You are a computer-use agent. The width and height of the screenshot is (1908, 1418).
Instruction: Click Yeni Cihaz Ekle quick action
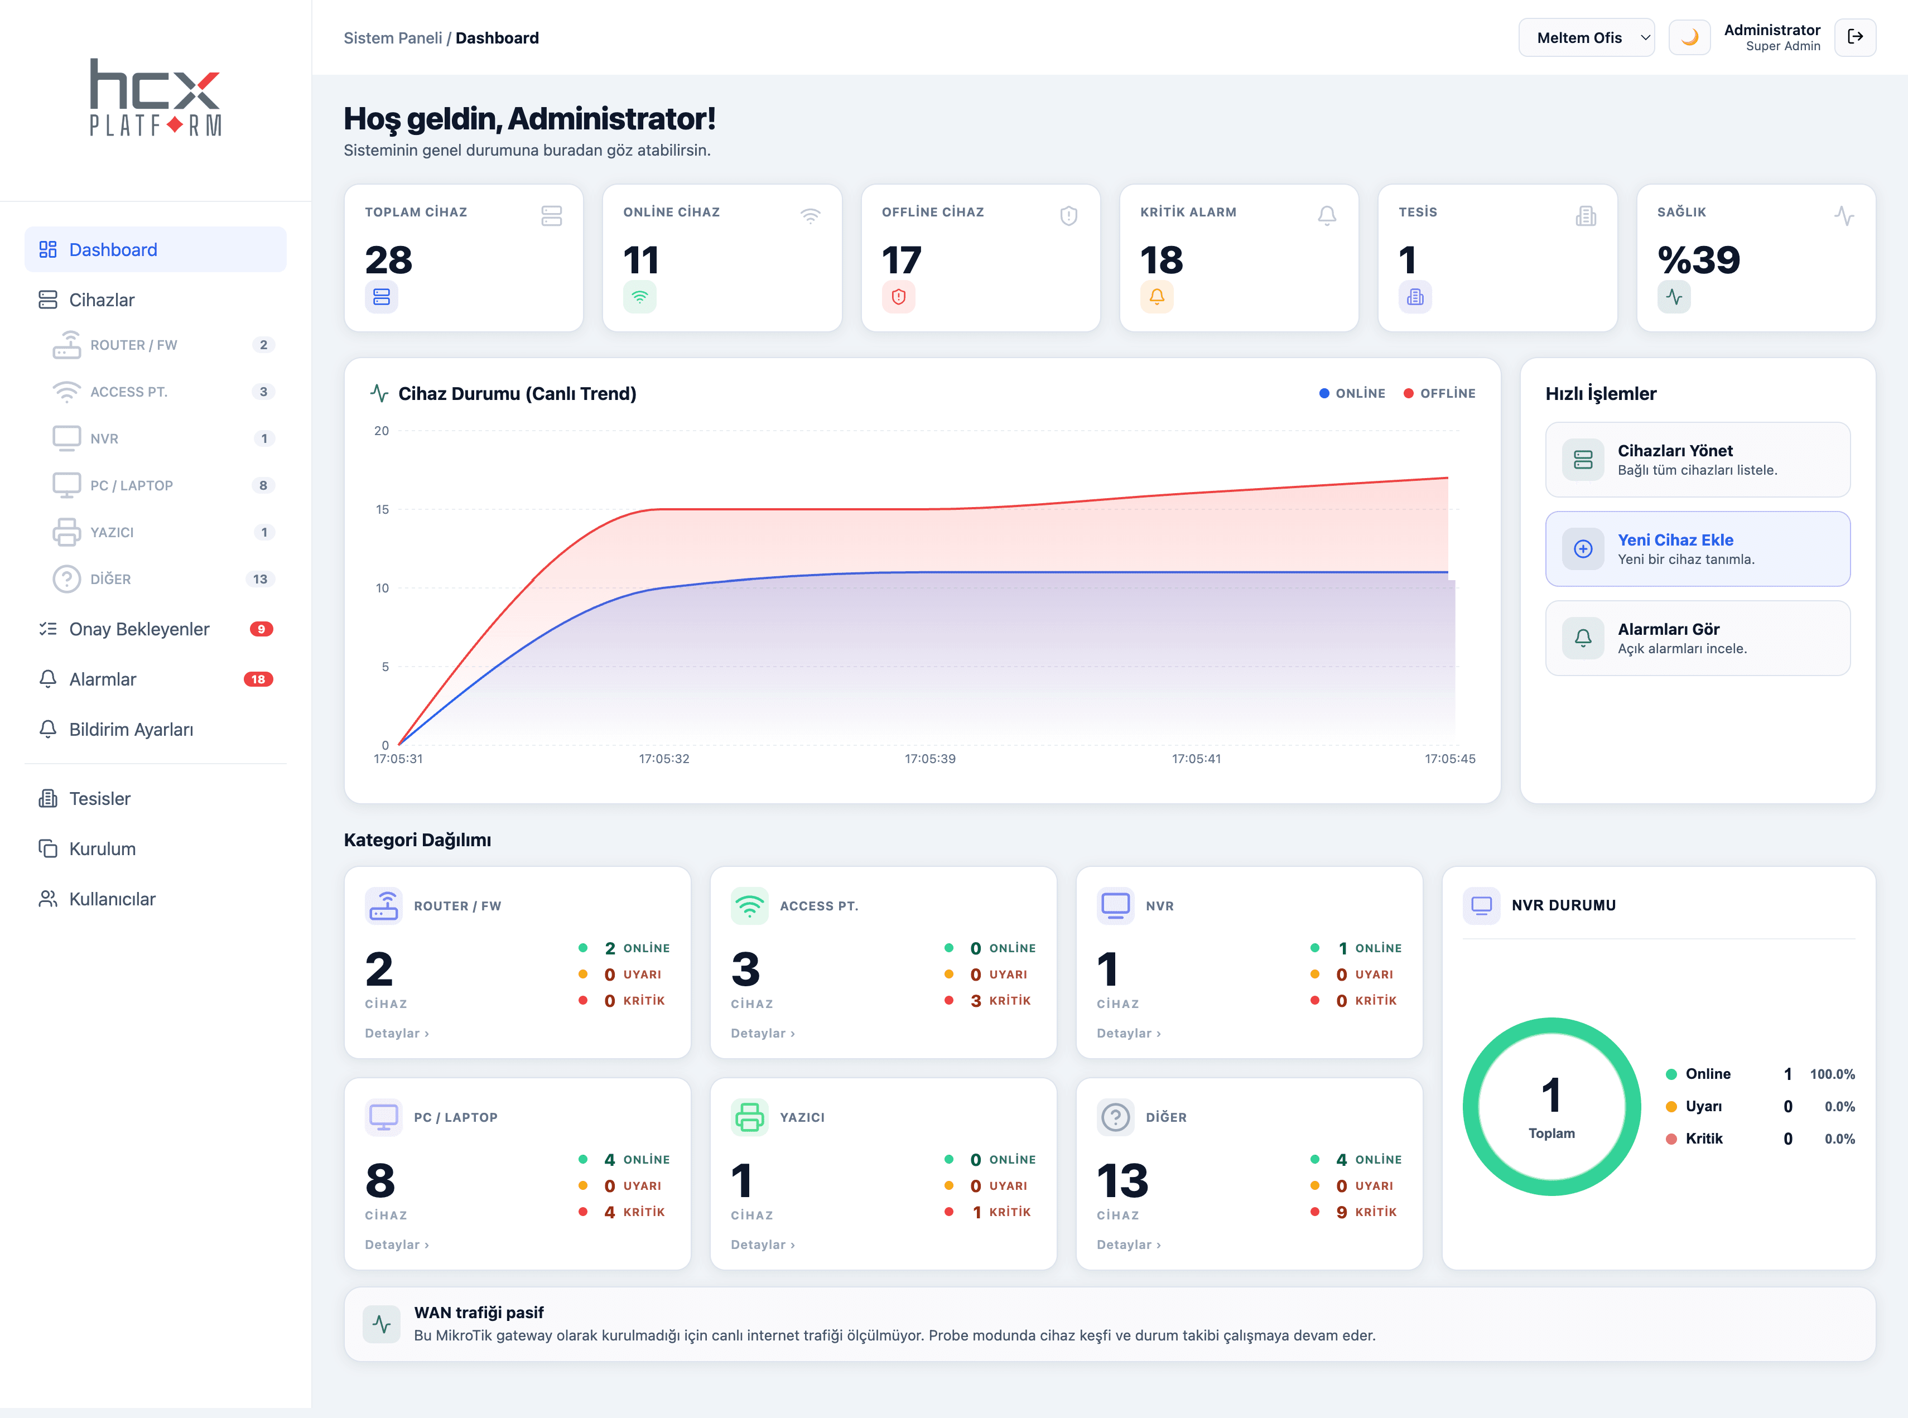1698,549
